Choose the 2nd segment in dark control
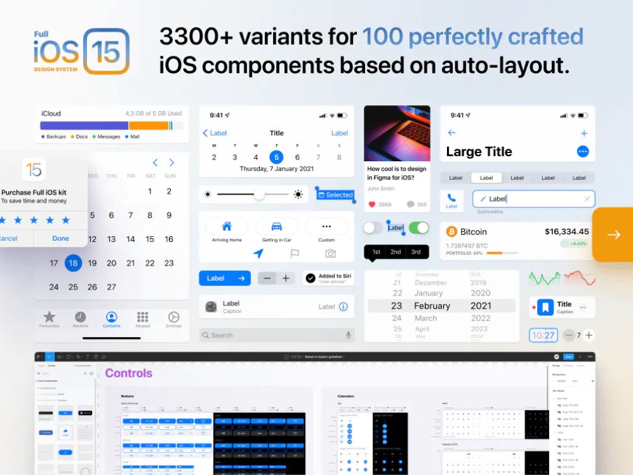 (x=396, y=251)
